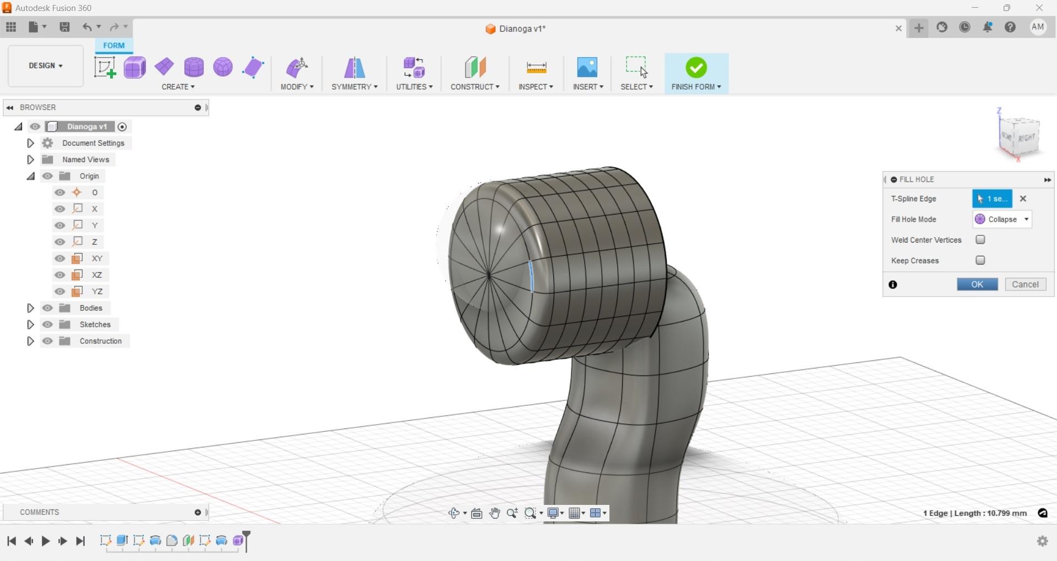This screenshot has height=561, width=1057.
Task: Expand the Document Settings tree item
Action: point(30,143)
